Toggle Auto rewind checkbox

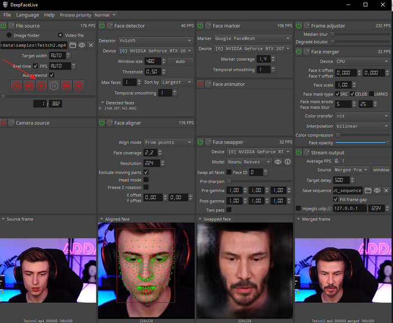click(x=52, y=75)
